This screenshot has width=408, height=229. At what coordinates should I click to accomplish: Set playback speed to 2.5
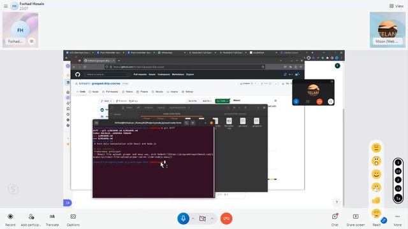(x=398, y=171)
